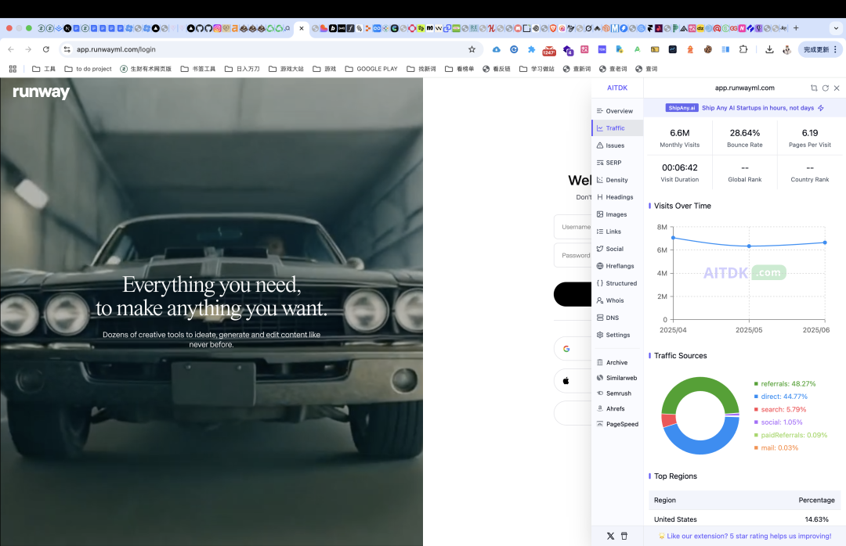Open the Overview section in AITDK sidebar
The height and width of the screenshot is (546, 846).
pos(617,111)
